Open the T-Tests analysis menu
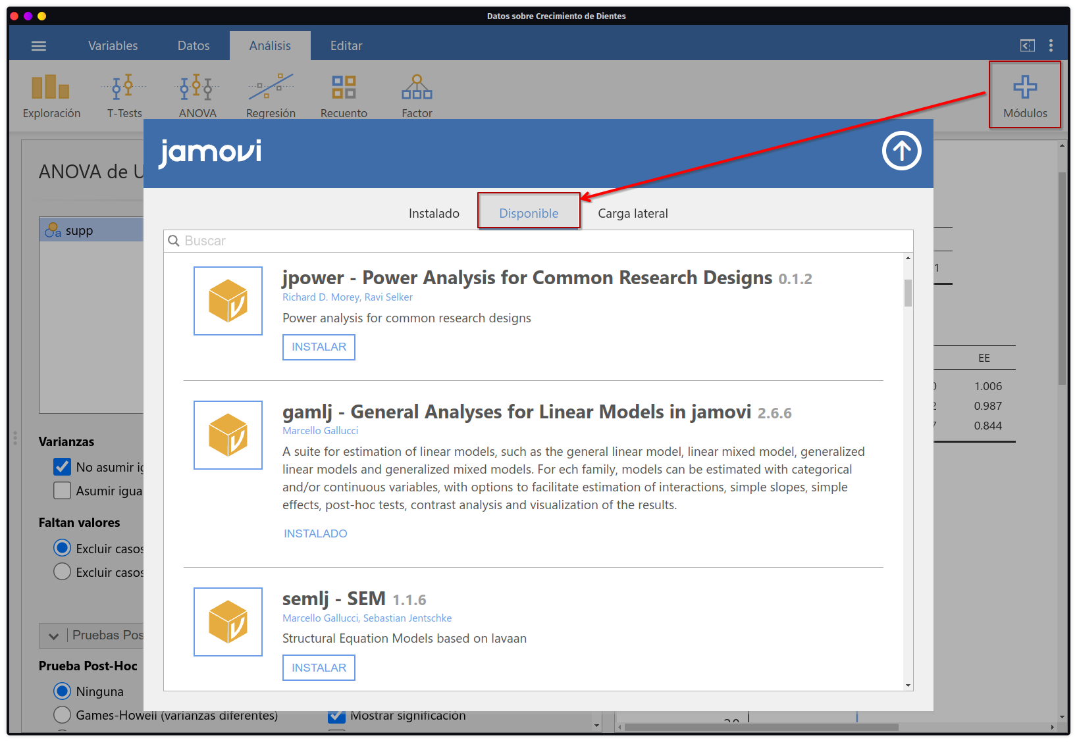Viewport: 1077px width, 742px height. (124, 96)
